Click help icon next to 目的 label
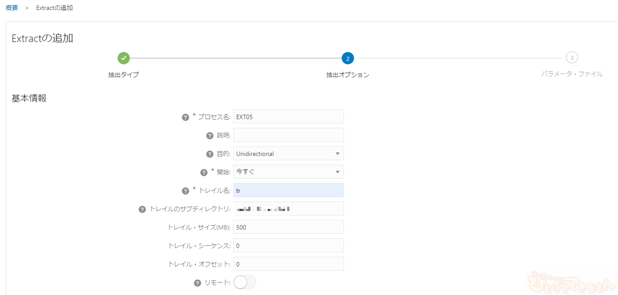 tap(210, 154)
